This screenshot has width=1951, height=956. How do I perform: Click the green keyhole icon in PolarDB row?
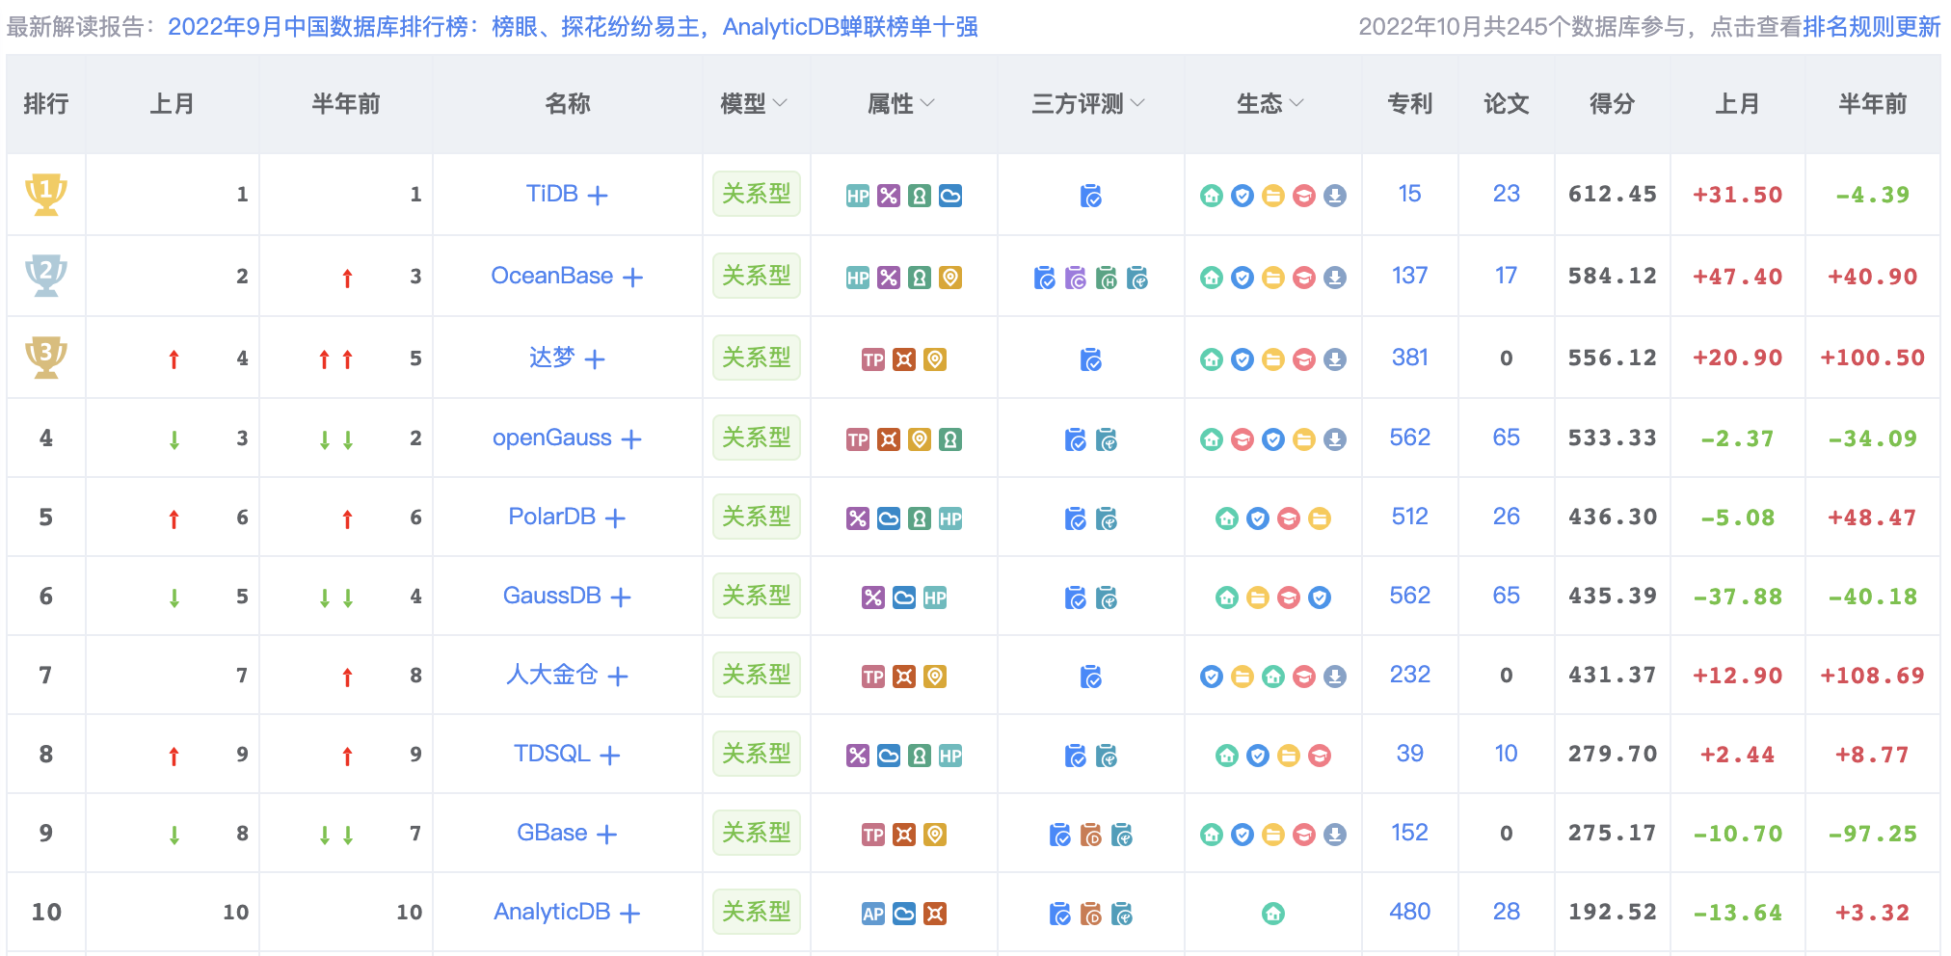(x=920, y=519)
